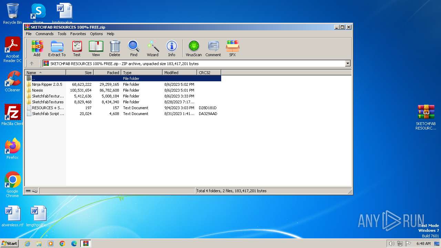Open the Comment tool
This screenshot has height=248, width=441.
tap(213, 48)
